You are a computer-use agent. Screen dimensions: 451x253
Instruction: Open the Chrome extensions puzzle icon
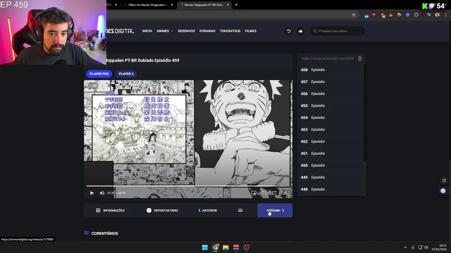(x=416, y=15)
